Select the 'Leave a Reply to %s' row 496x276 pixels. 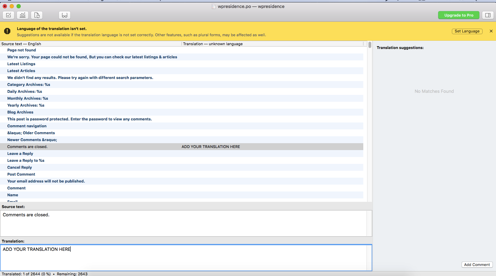182,160
